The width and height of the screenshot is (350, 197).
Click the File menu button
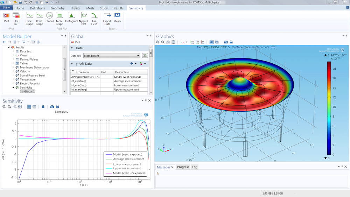(x=6, y=8)
